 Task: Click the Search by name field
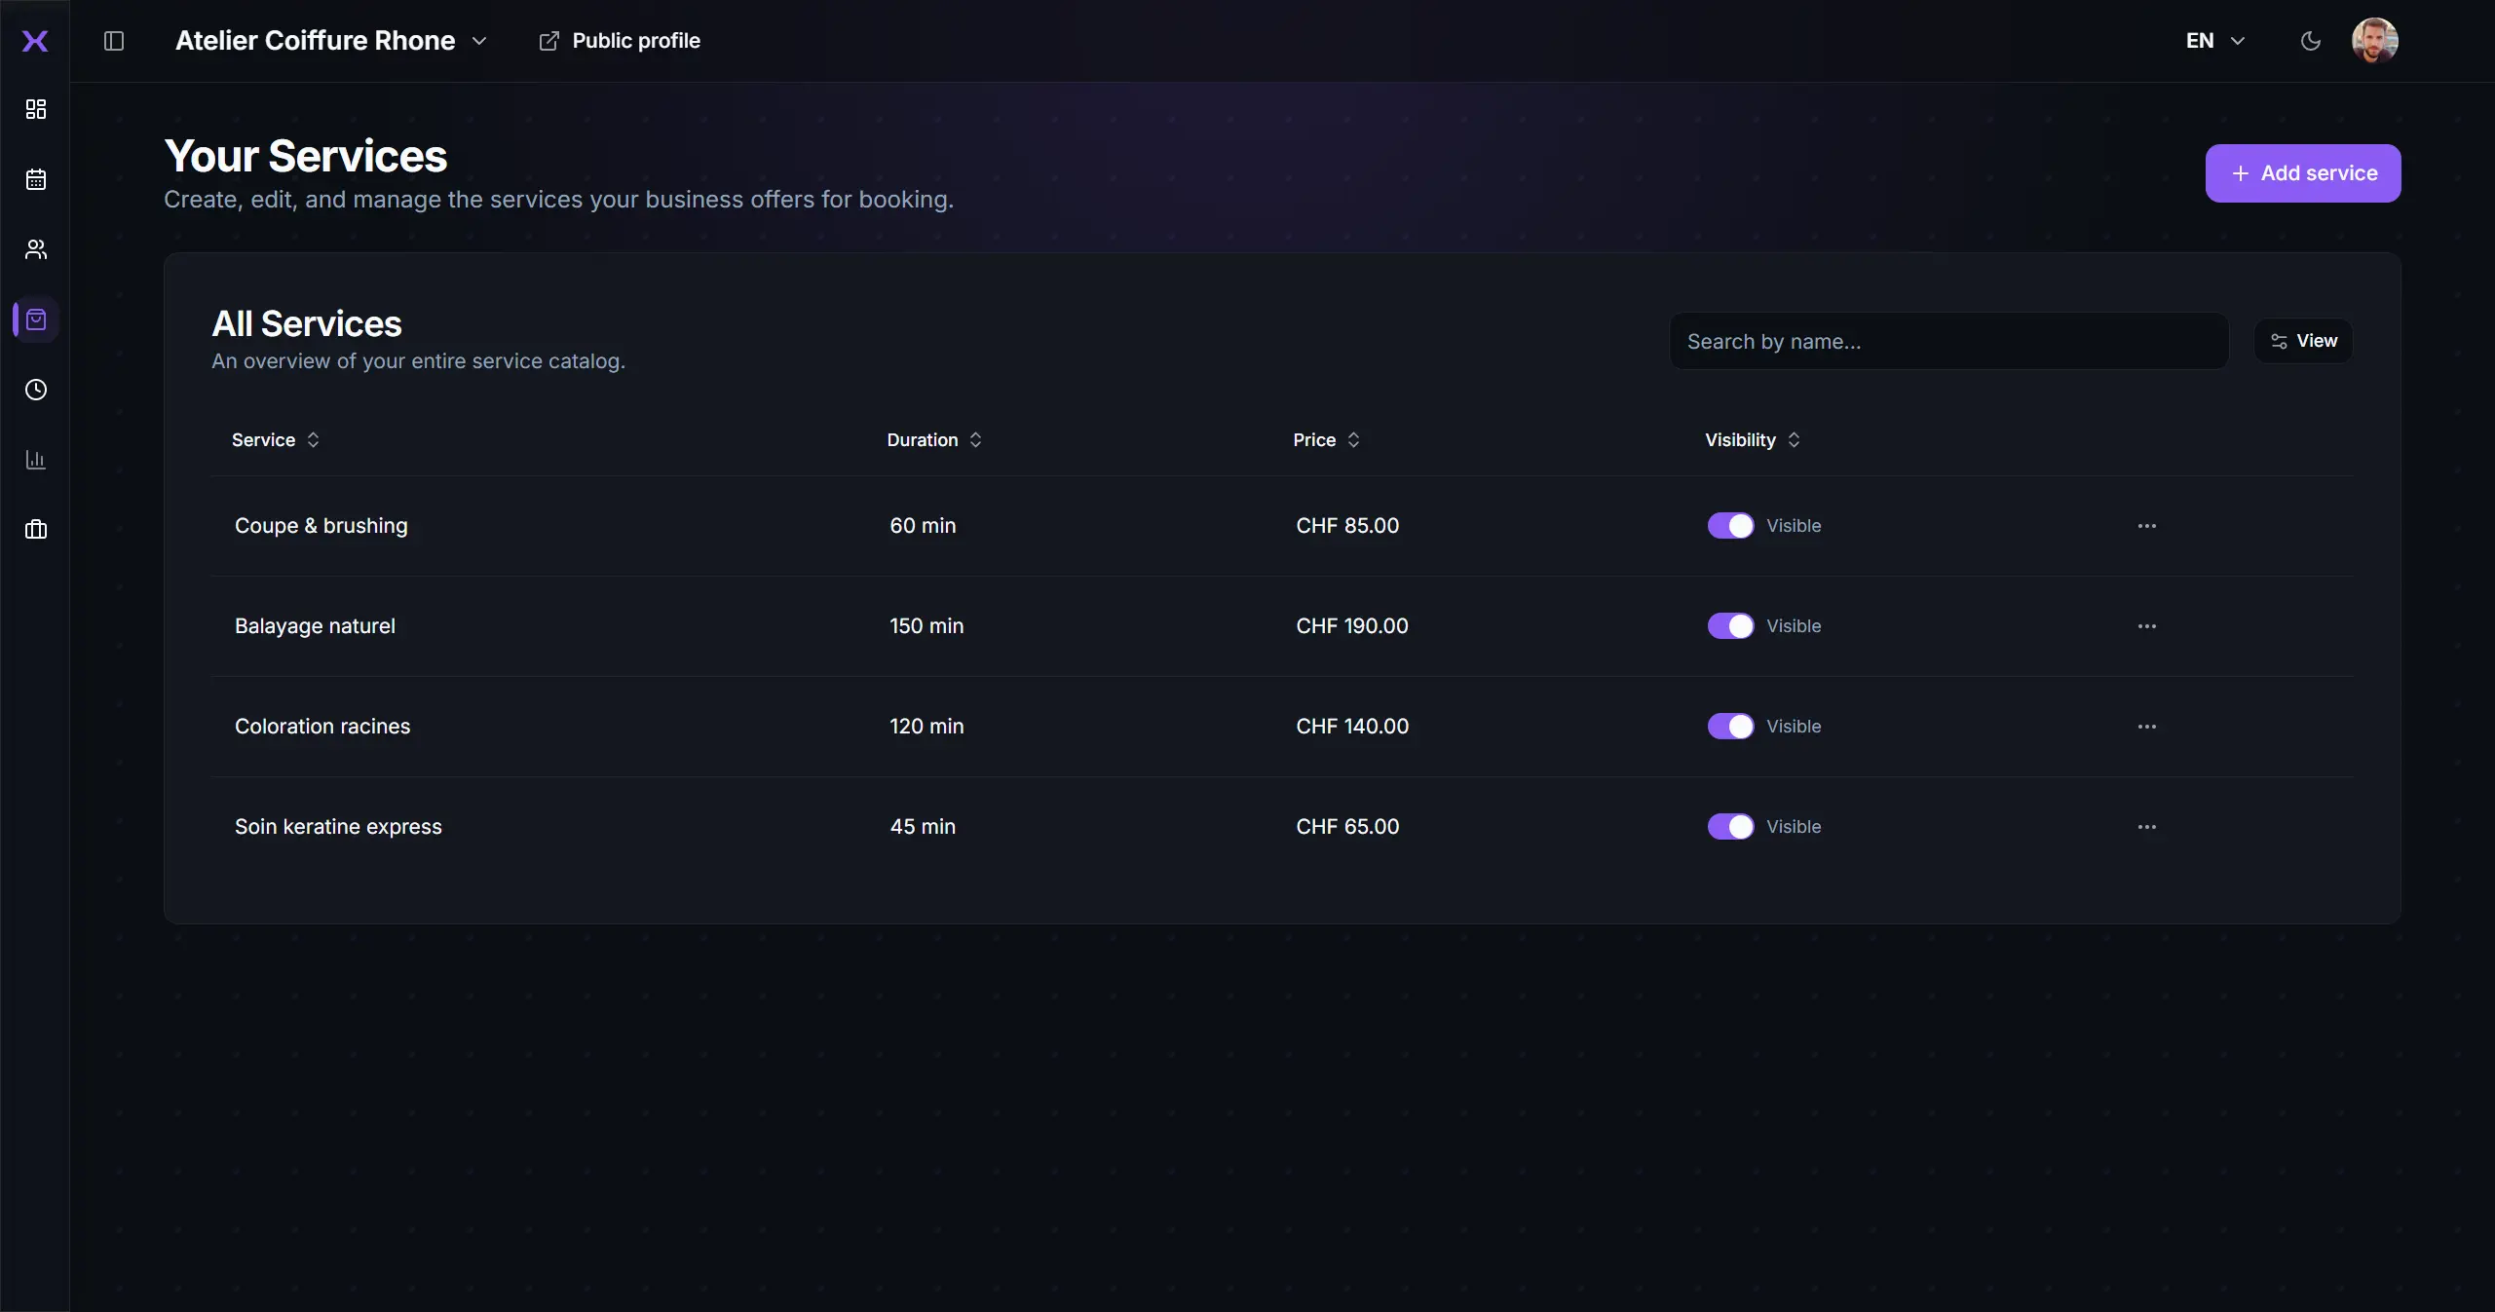pos(1948,341)
